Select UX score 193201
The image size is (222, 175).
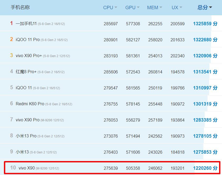(177, 168)
